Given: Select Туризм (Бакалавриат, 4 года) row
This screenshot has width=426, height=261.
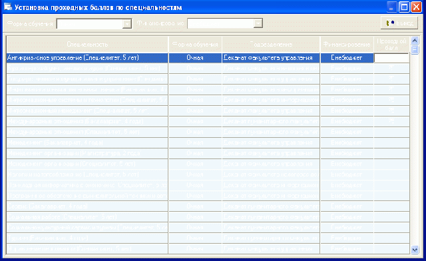Looking at the screenshot, I should point(208,238).
